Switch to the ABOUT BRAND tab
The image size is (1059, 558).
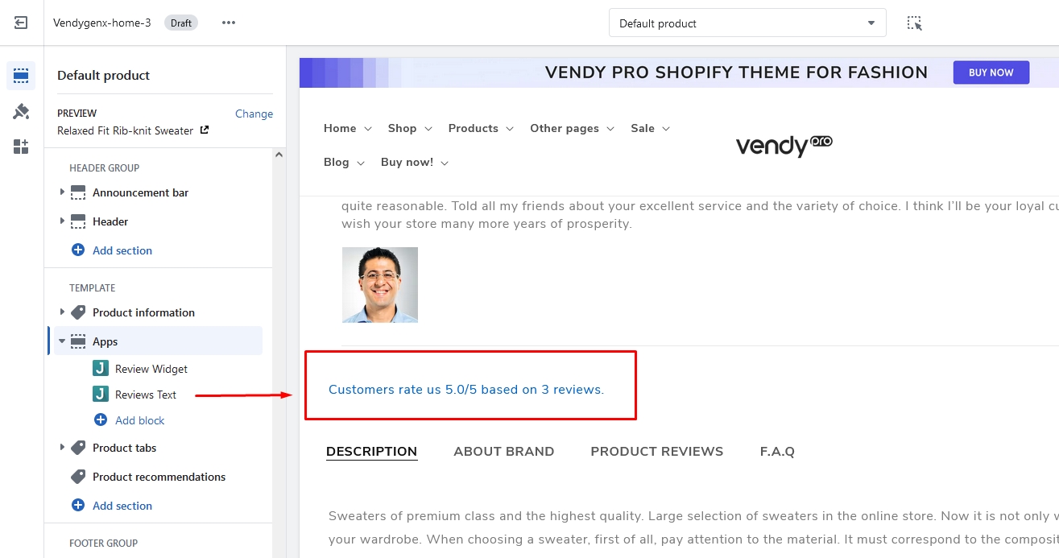click(503, 452)
